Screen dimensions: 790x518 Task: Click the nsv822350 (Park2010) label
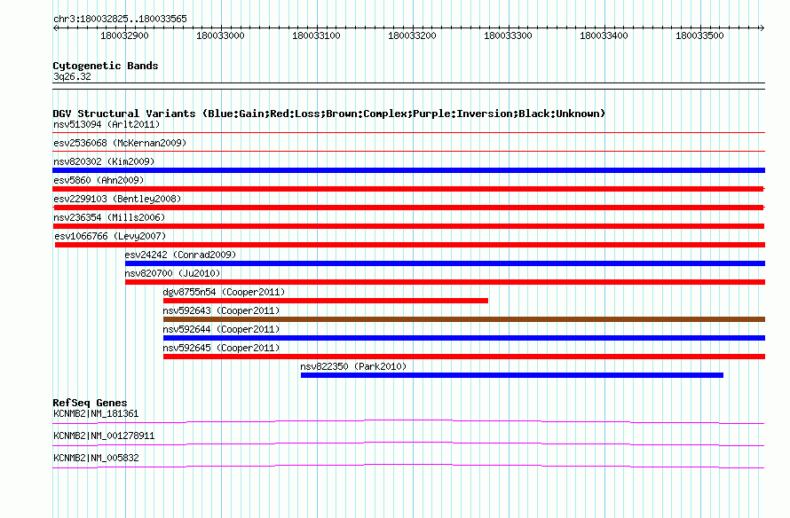(x=353, y=366)
